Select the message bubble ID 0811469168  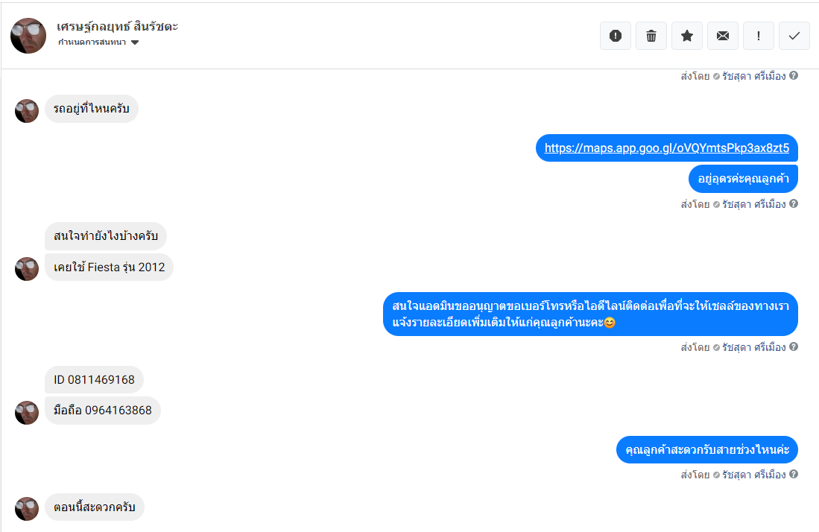tap(94, 379)
